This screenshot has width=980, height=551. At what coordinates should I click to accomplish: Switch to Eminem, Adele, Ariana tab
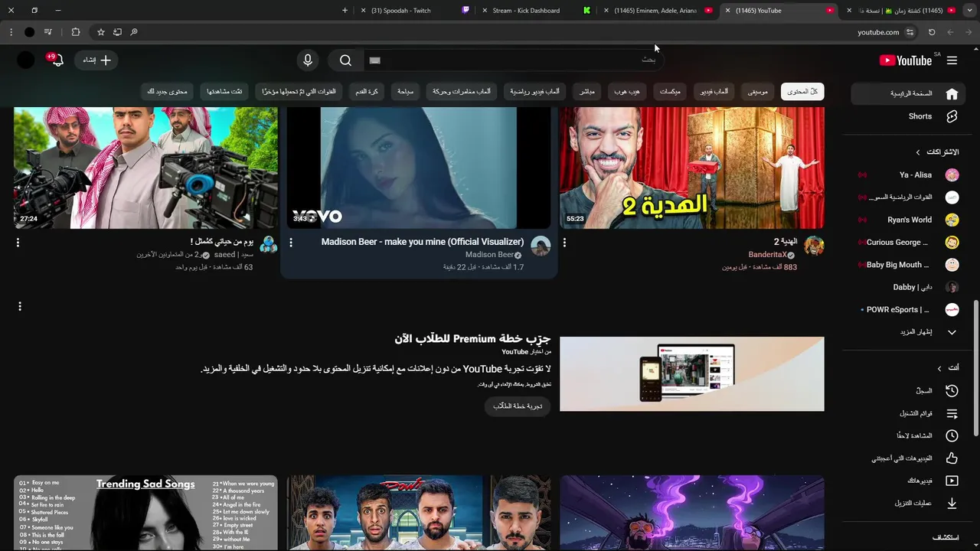tap(657, 11)
